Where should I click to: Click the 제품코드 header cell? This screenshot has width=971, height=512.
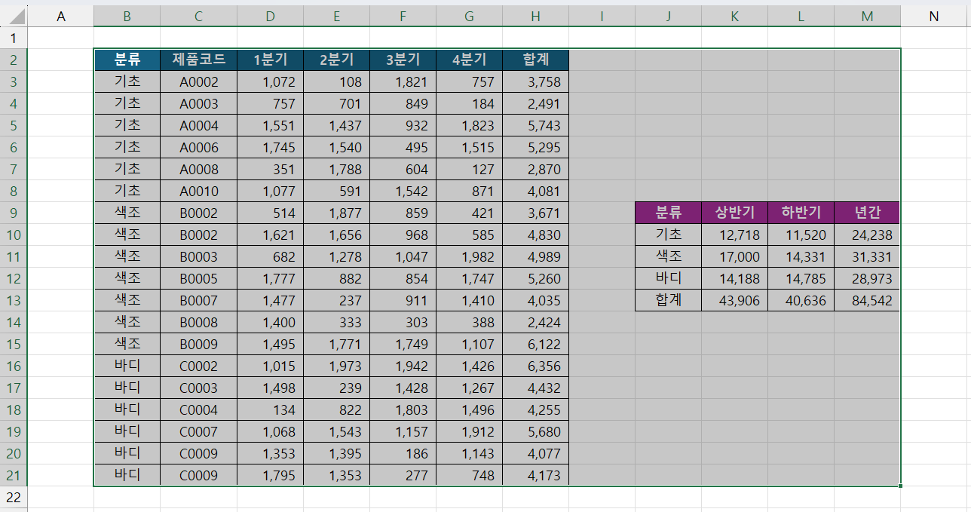[198, 60]
